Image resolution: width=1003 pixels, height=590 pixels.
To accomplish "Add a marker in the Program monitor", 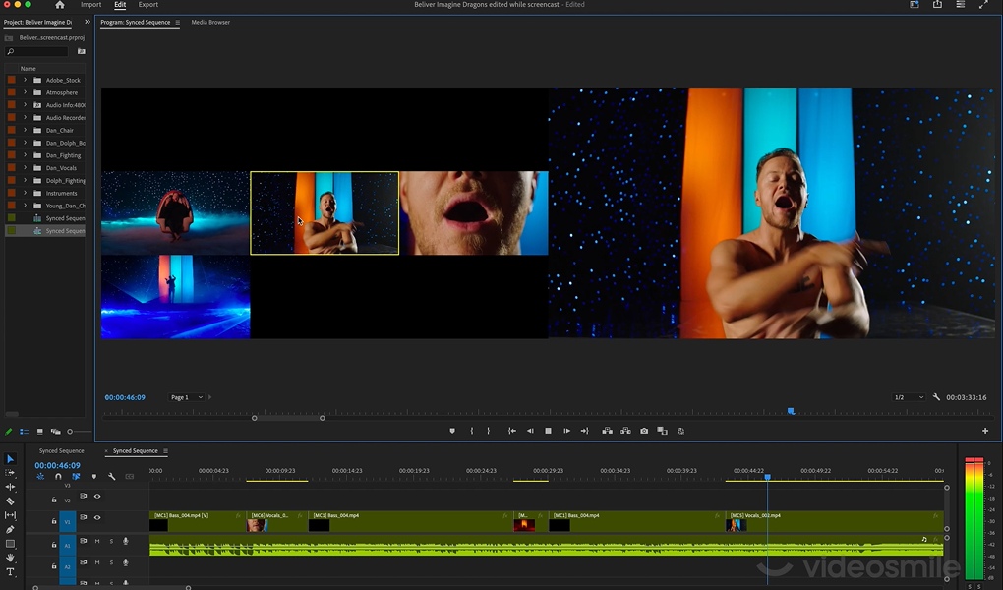I will tap(452, 431).
